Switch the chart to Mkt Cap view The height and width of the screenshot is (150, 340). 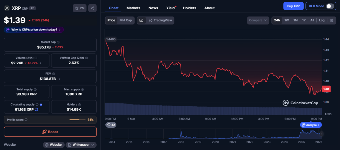coord(126,20)
